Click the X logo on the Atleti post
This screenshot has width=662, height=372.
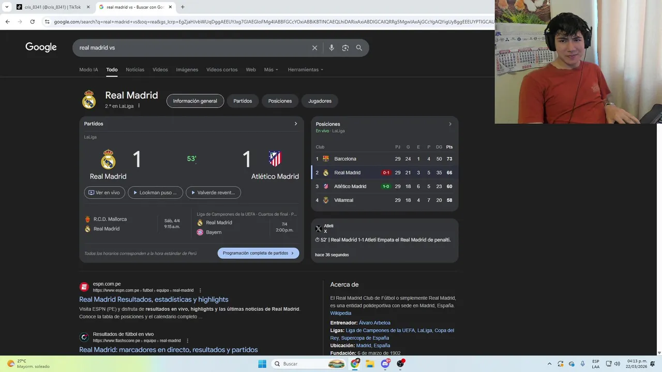[319, 228]
